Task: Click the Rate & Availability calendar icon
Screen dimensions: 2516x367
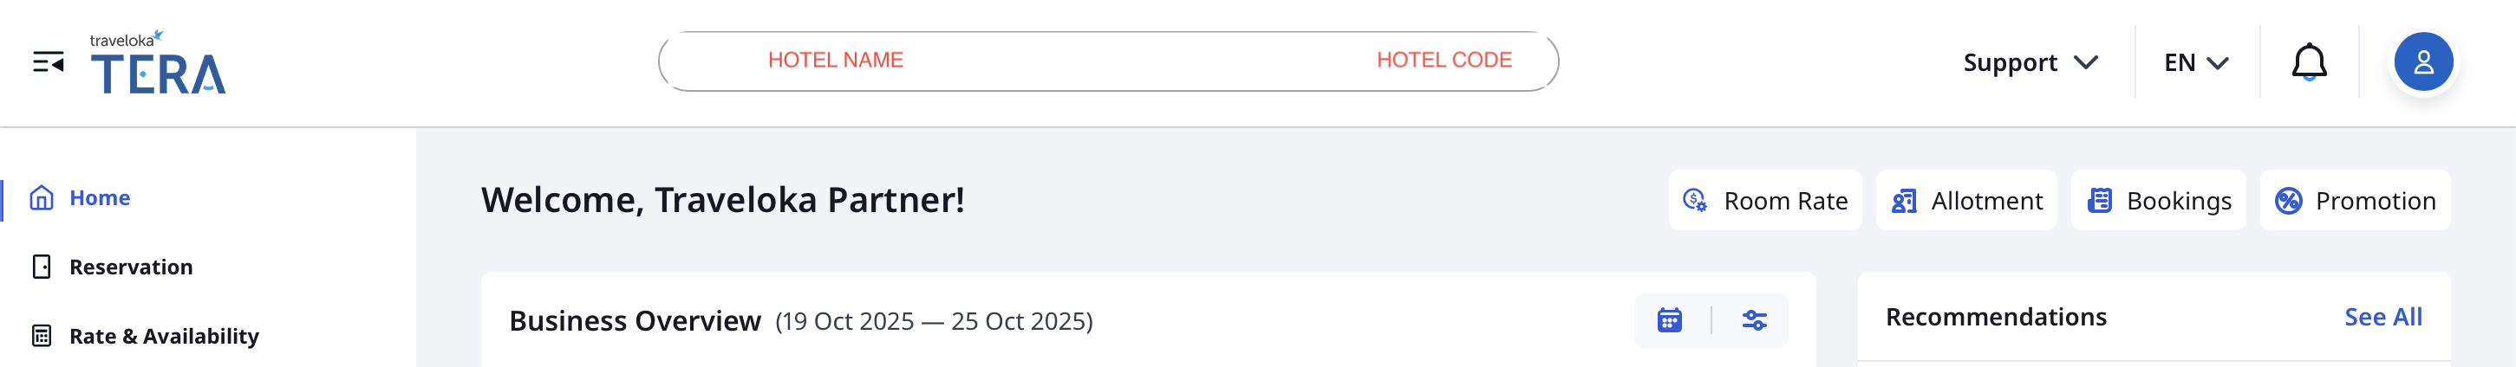Action: click(41, 337)
